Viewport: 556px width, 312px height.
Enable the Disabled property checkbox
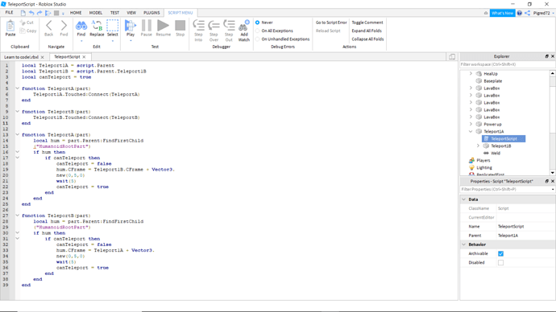tap(500, 262)
